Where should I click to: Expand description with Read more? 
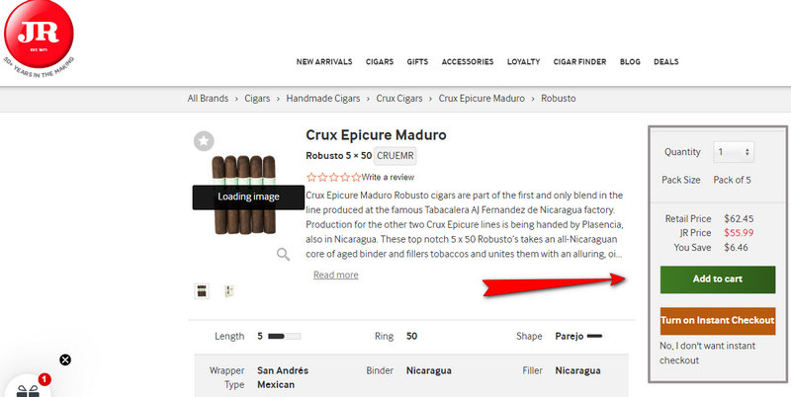(335, 276)
